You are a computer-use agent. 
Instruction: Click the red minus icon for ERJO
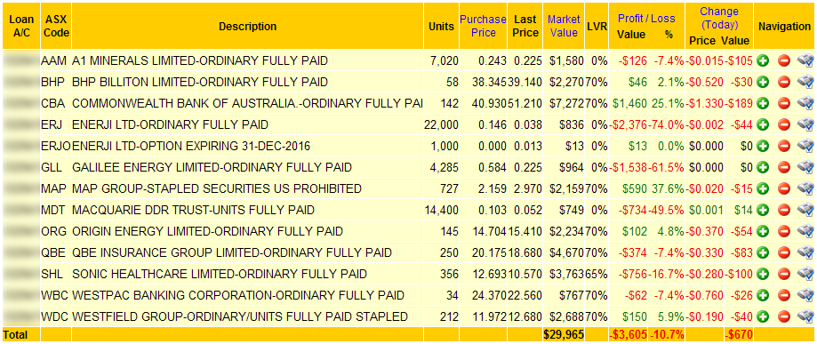tap(784, 146)
